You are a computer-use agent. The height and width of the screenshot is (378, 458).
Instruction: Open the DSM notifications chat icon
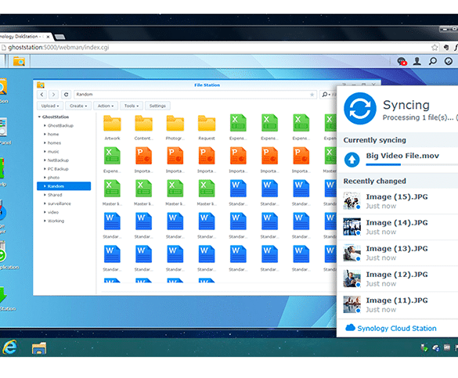point(402,61)
